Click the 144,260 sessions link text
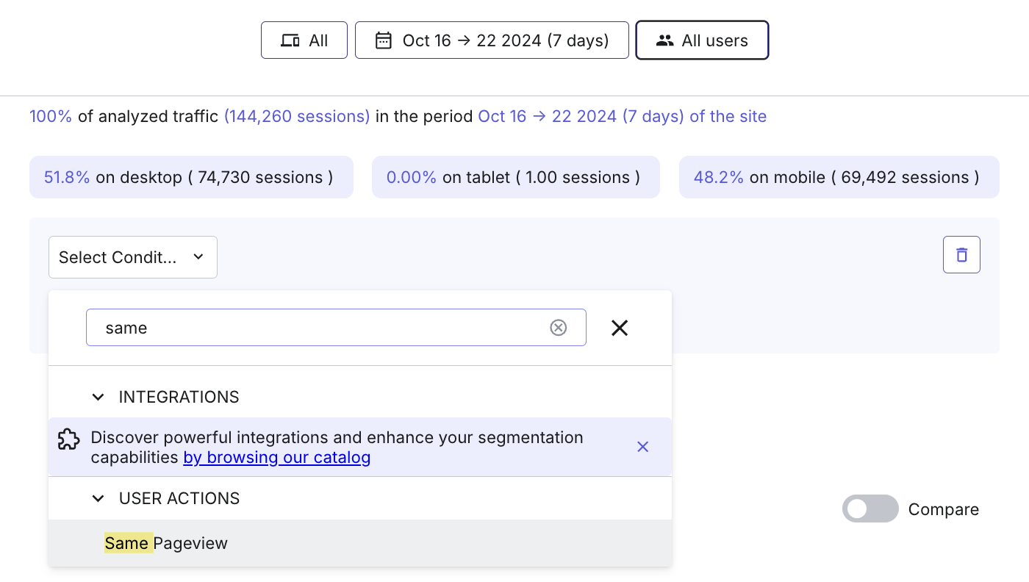 pos(297,116)
